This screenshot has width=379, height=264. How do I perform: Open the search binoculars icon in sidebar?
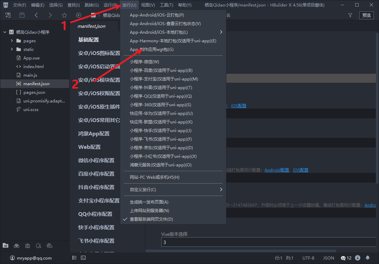point(17,246)
